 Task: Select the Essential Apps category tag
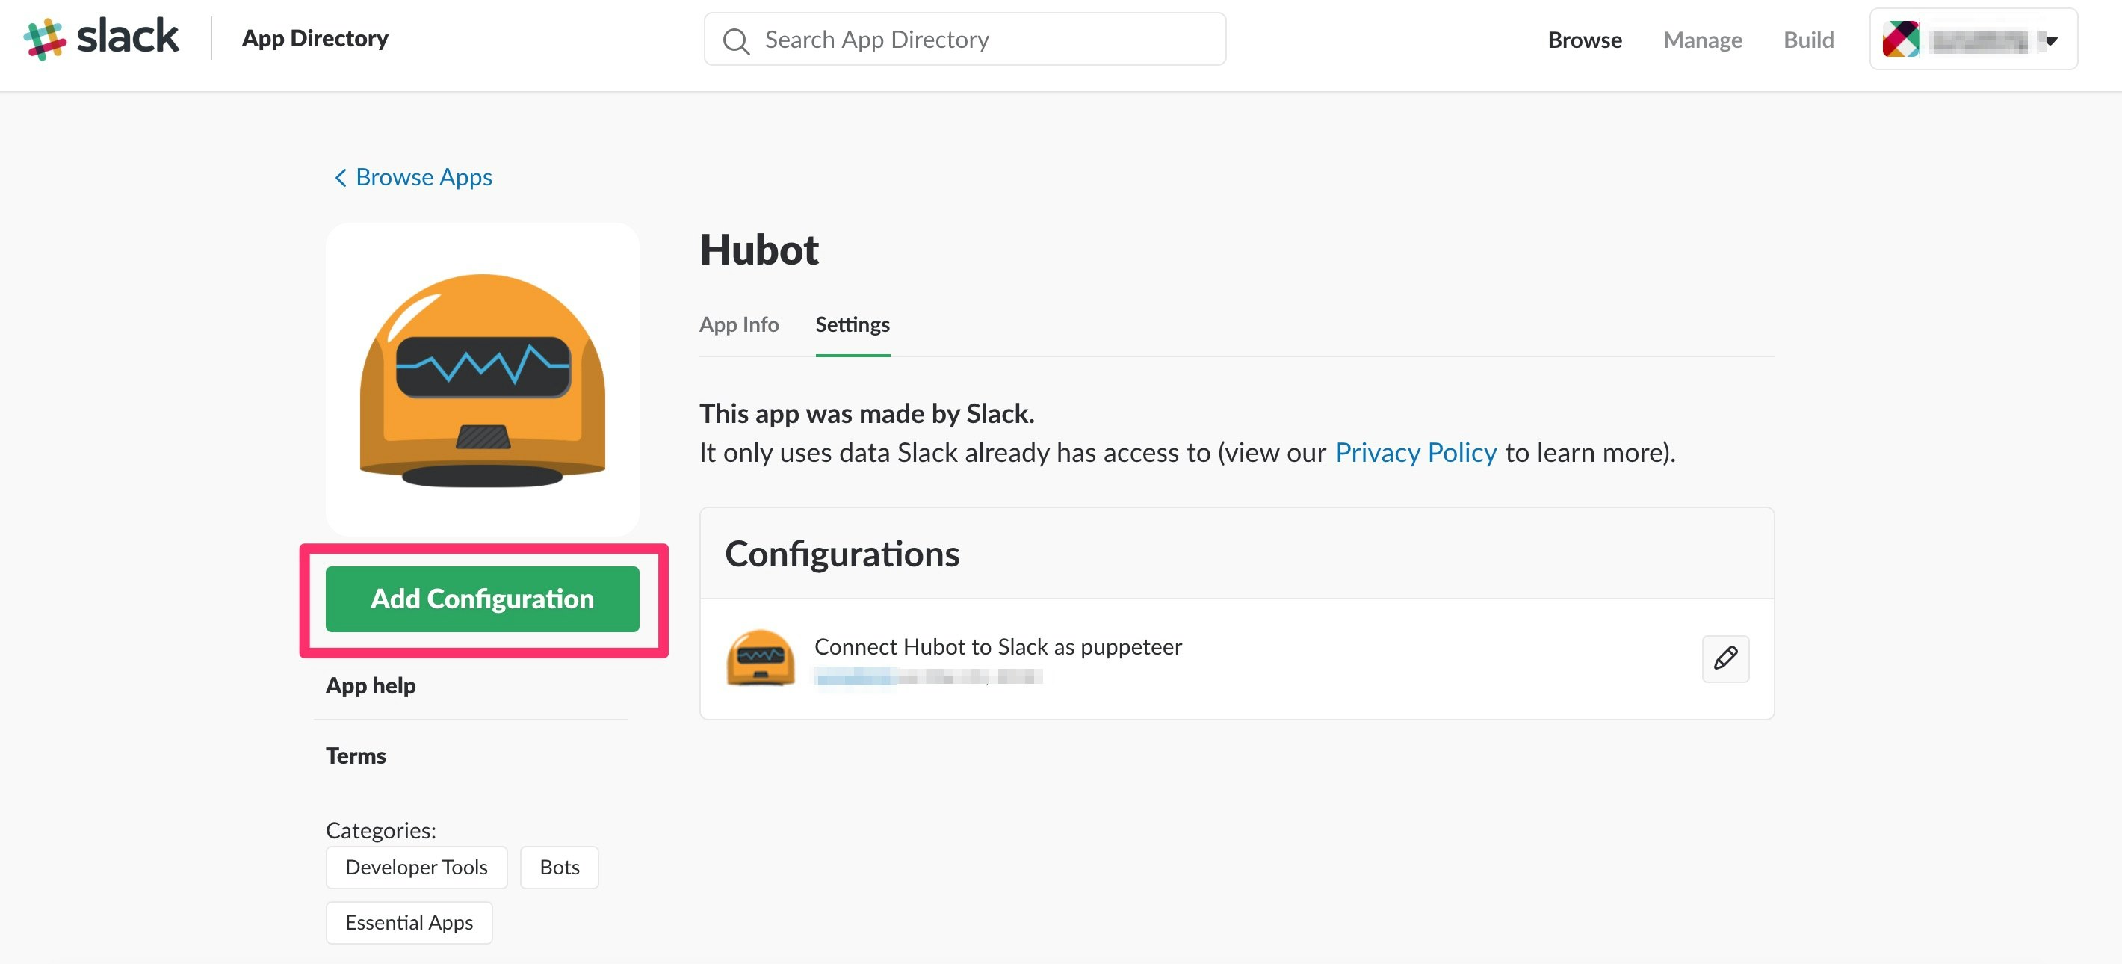point(409,922)
